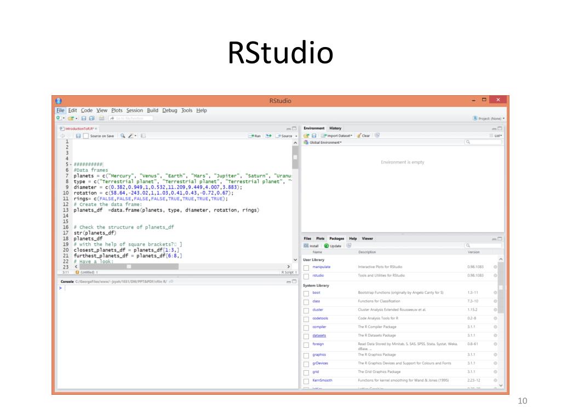Image resolution: width=561 pixels, height=420 pixels.
Task: Open the Source button dropdown arrow
Action: [296, 136]
